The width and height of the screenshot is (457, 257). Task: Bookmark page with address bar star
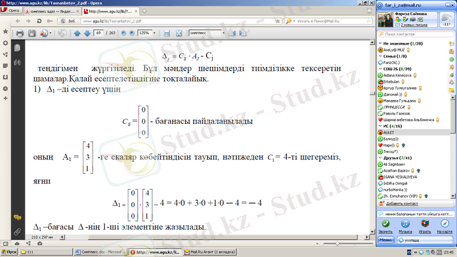pyautogui.click(x=278, y=21)
